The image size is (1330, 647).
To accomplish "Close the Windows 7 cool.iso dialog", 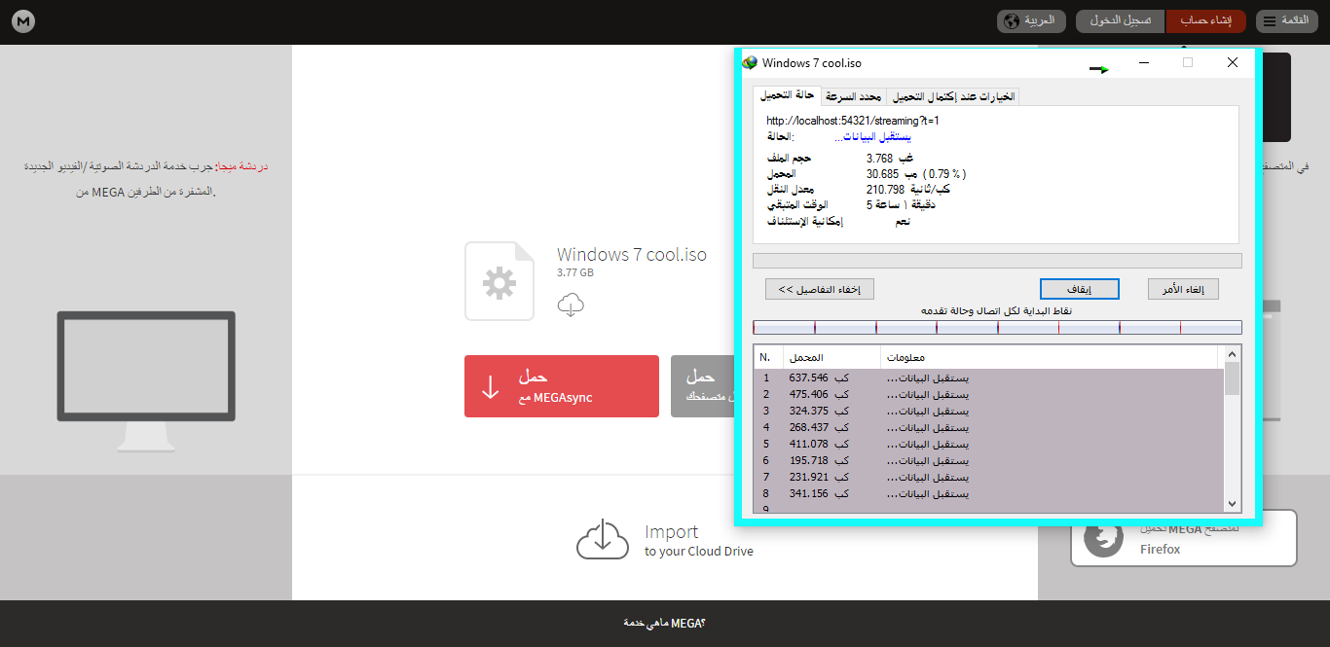I will [x=1233, y=62].
